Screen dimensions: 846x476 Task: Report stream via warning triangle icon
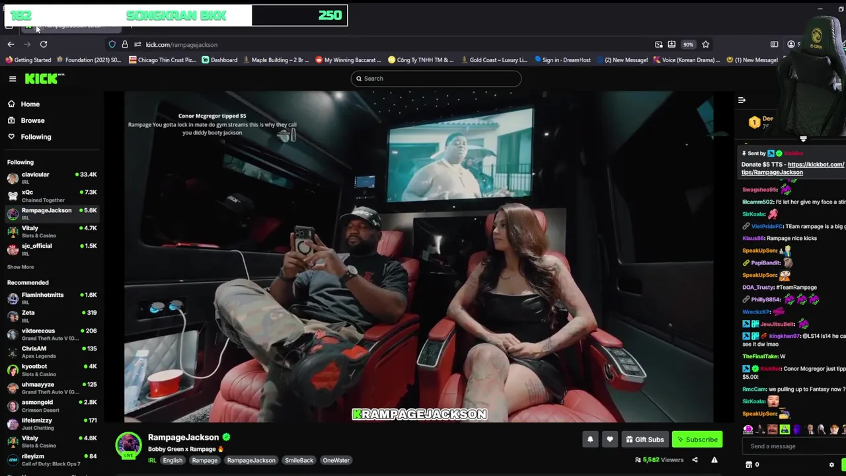point(714,459)
